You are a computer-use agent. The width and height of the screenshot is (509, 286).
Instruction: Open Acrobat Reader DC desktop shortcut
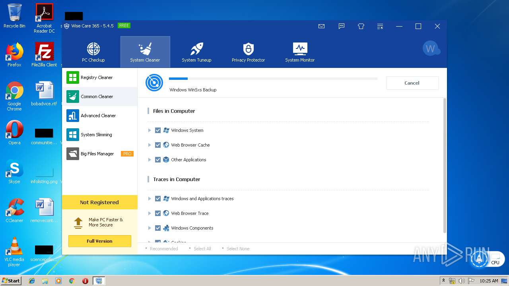click(x=44, y=18)
